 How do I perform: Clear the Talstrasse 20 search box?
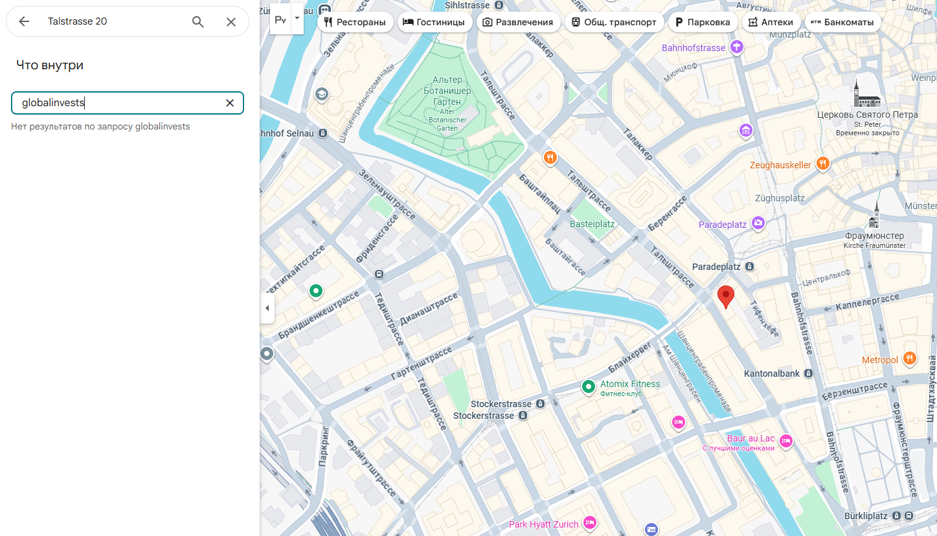pos(231,21)
